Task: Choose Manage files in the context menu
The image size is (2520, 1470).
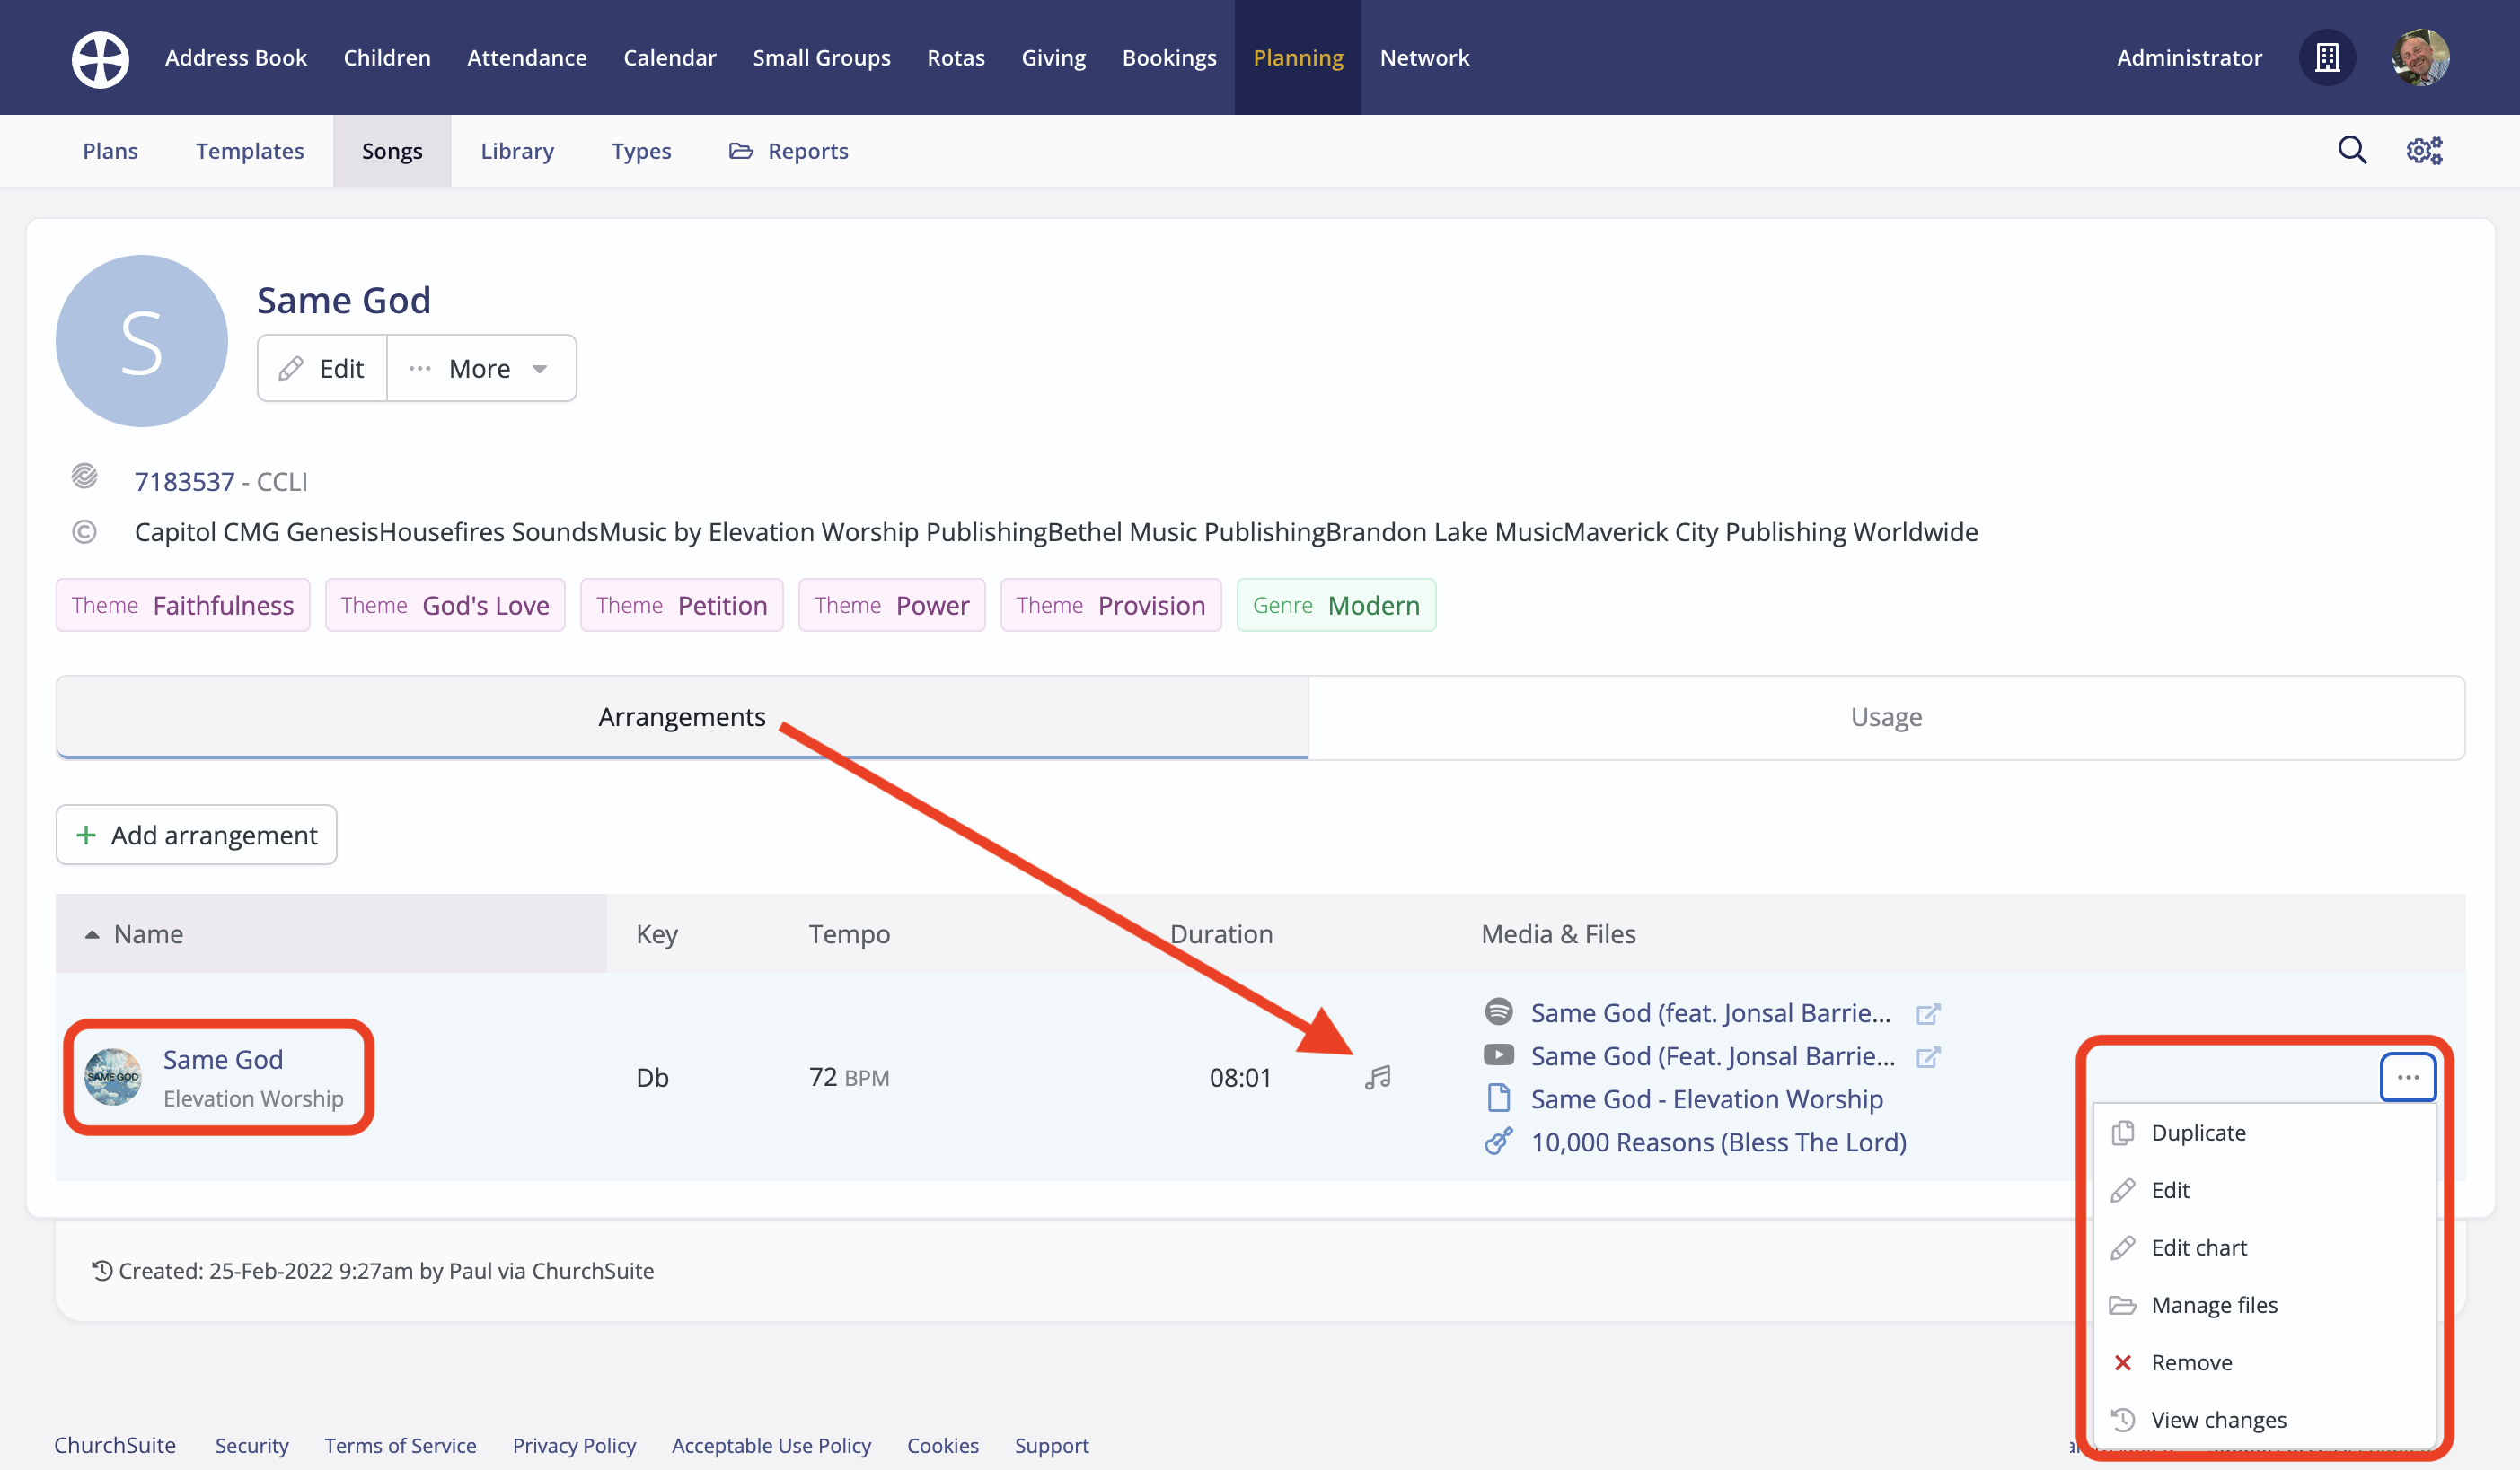Action: pyautogui.click(x=2215, y=1304)
